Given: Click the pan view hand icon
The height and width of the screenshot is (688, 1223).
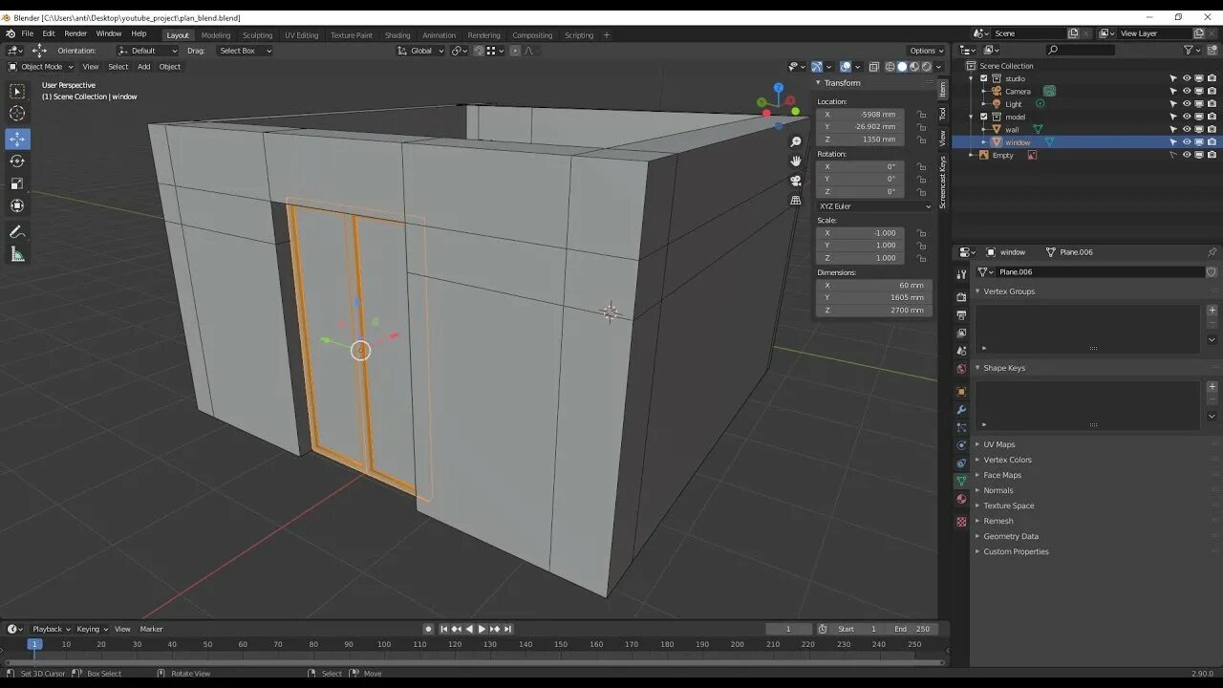Looking at the screenshot, I should coord(795,161).
